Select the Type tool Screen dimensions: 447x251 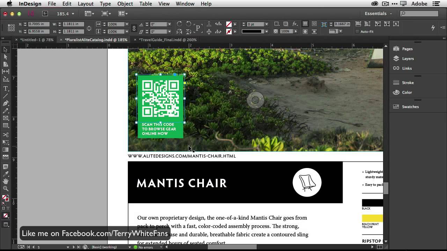pyautogui.click(x=6, y=89)
